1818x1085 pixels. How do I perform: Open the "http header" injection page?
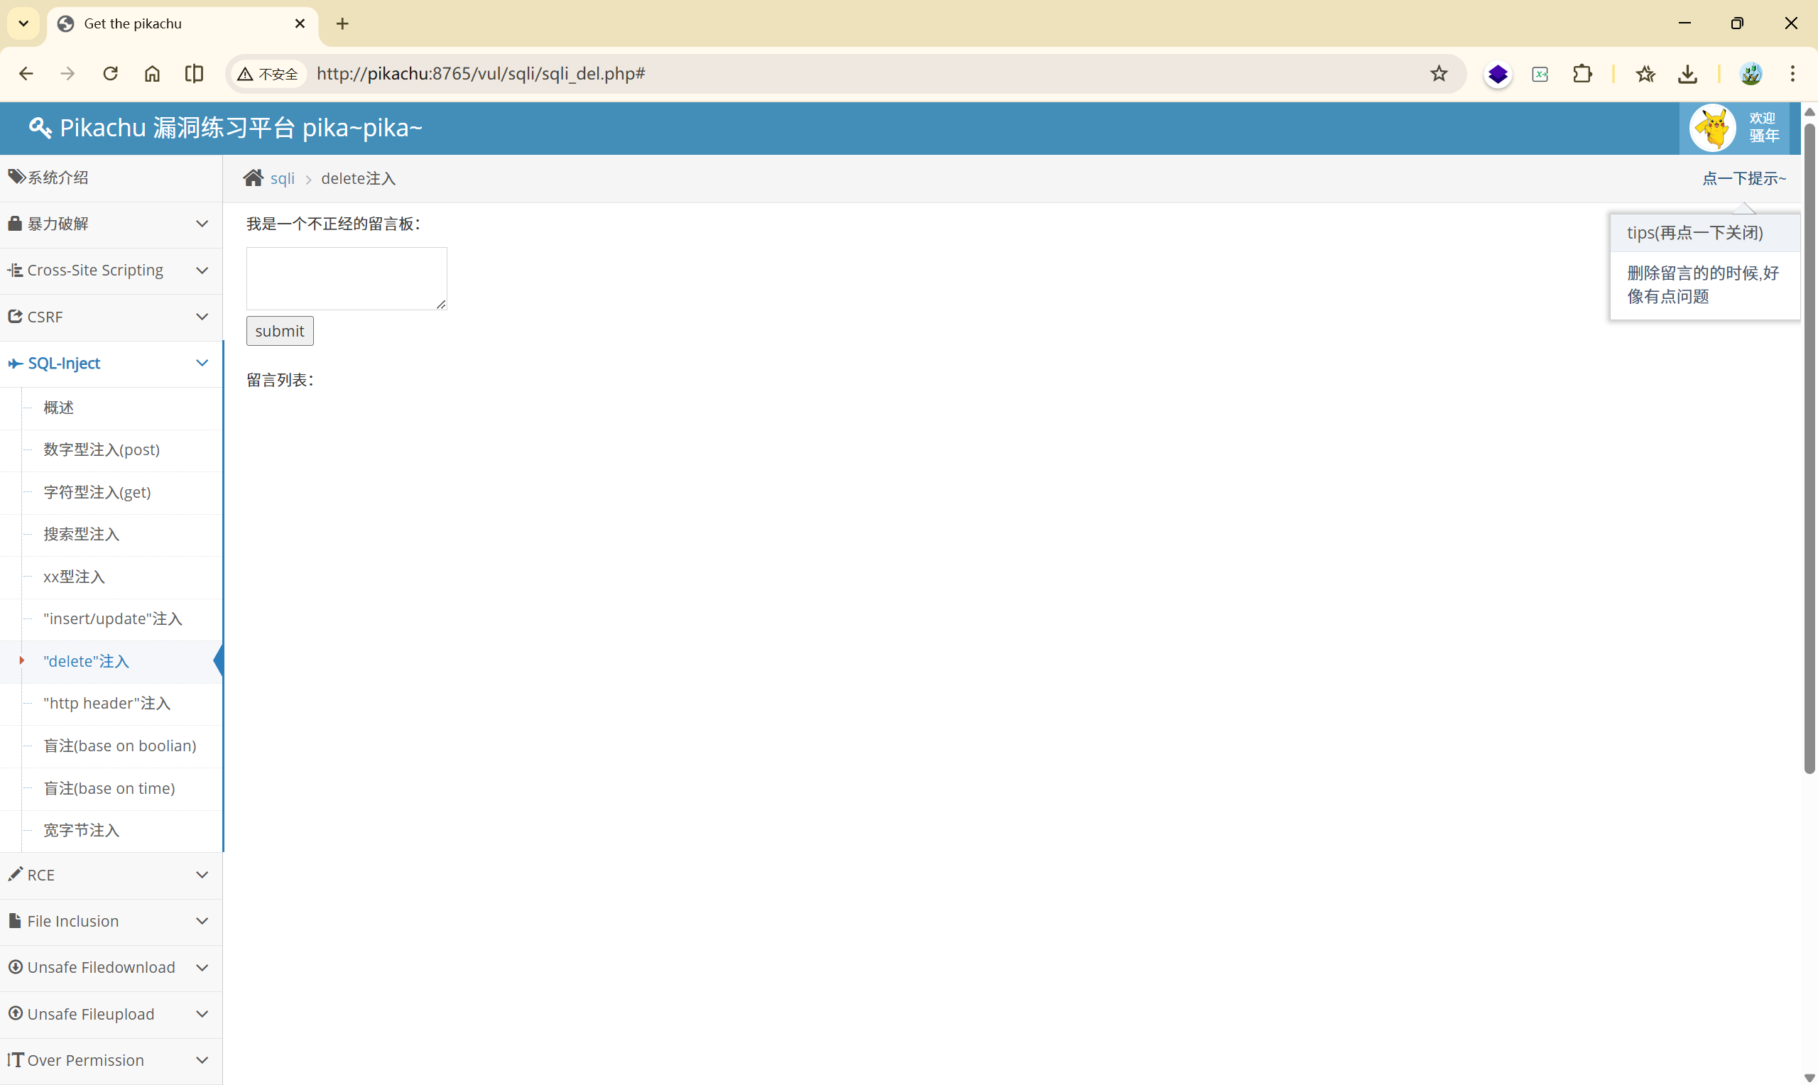tap(107, 704)
